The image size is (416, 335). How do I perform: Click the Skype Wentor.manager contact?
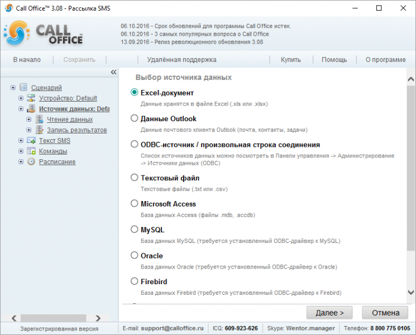tap(310, 328)
